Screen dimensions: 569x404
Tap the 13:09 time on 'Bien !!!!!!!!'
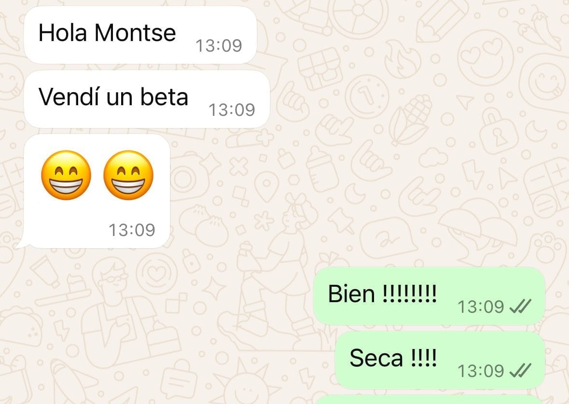pos(481,306)
